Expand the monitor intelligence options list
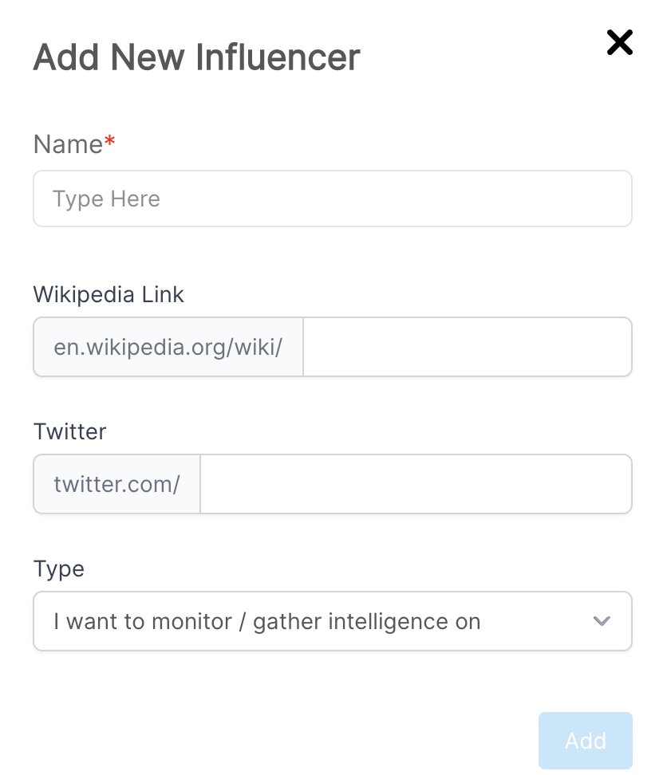667x775 pixels. (333, 621)
